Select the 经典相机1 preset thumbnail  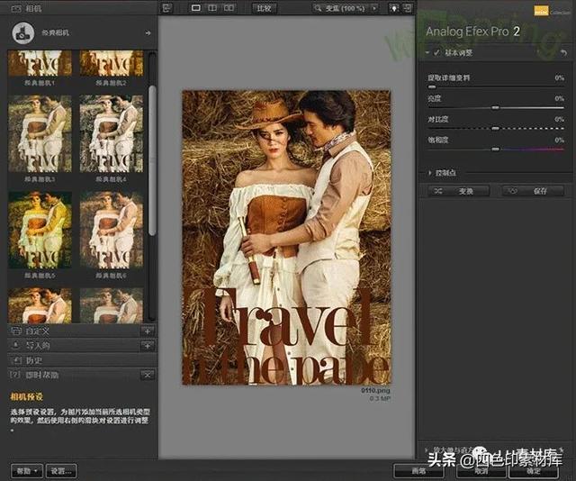(x=40, y=63)
